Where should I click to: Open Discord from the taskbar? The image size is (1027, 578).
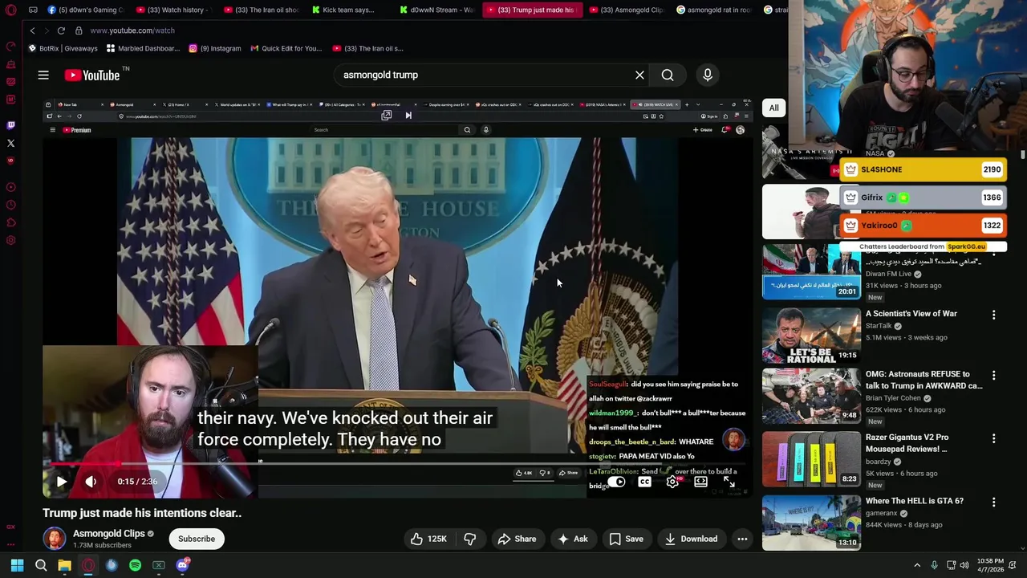182,565
